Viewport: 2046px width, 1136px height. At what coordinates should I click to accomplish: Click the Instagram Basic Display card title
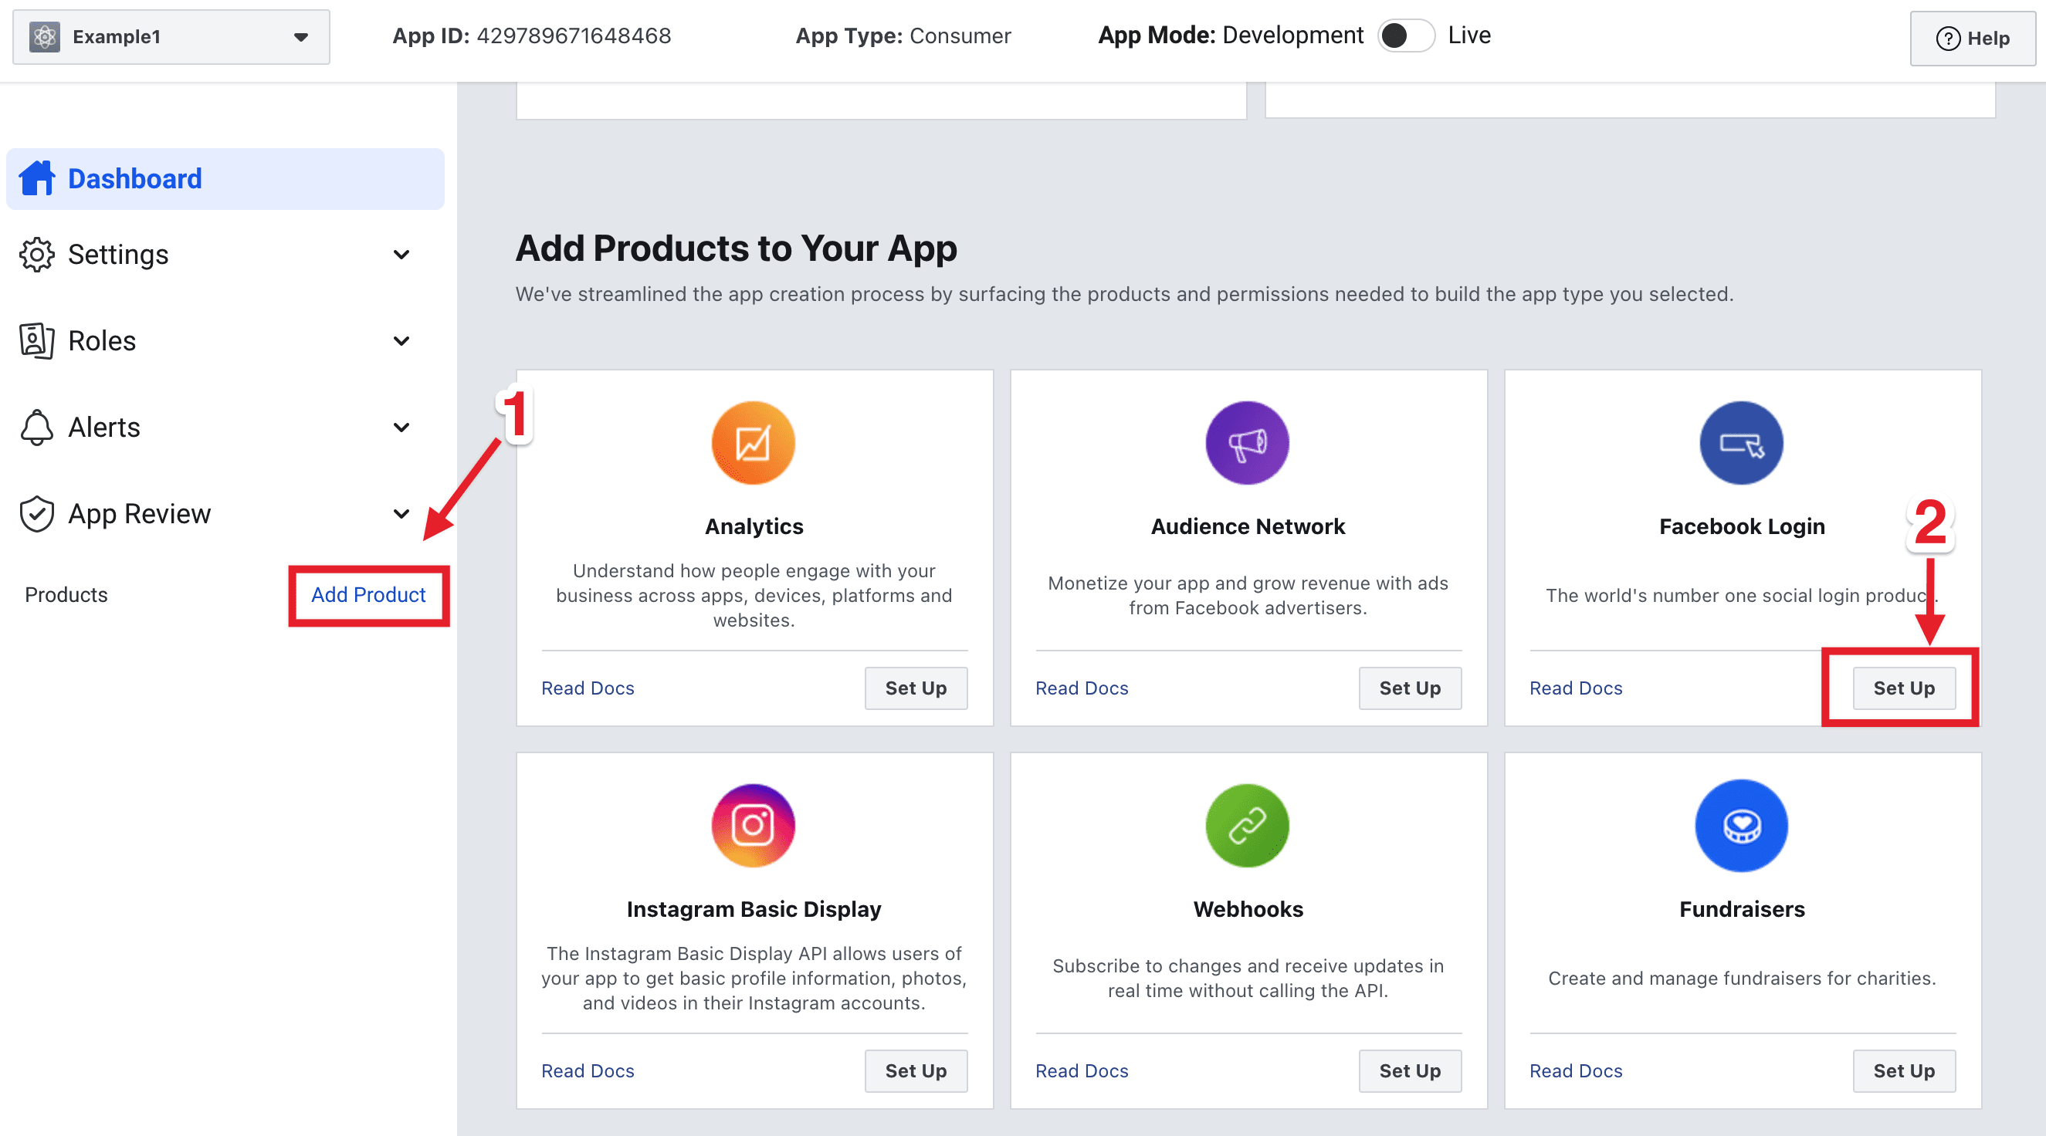coord(754,909)
